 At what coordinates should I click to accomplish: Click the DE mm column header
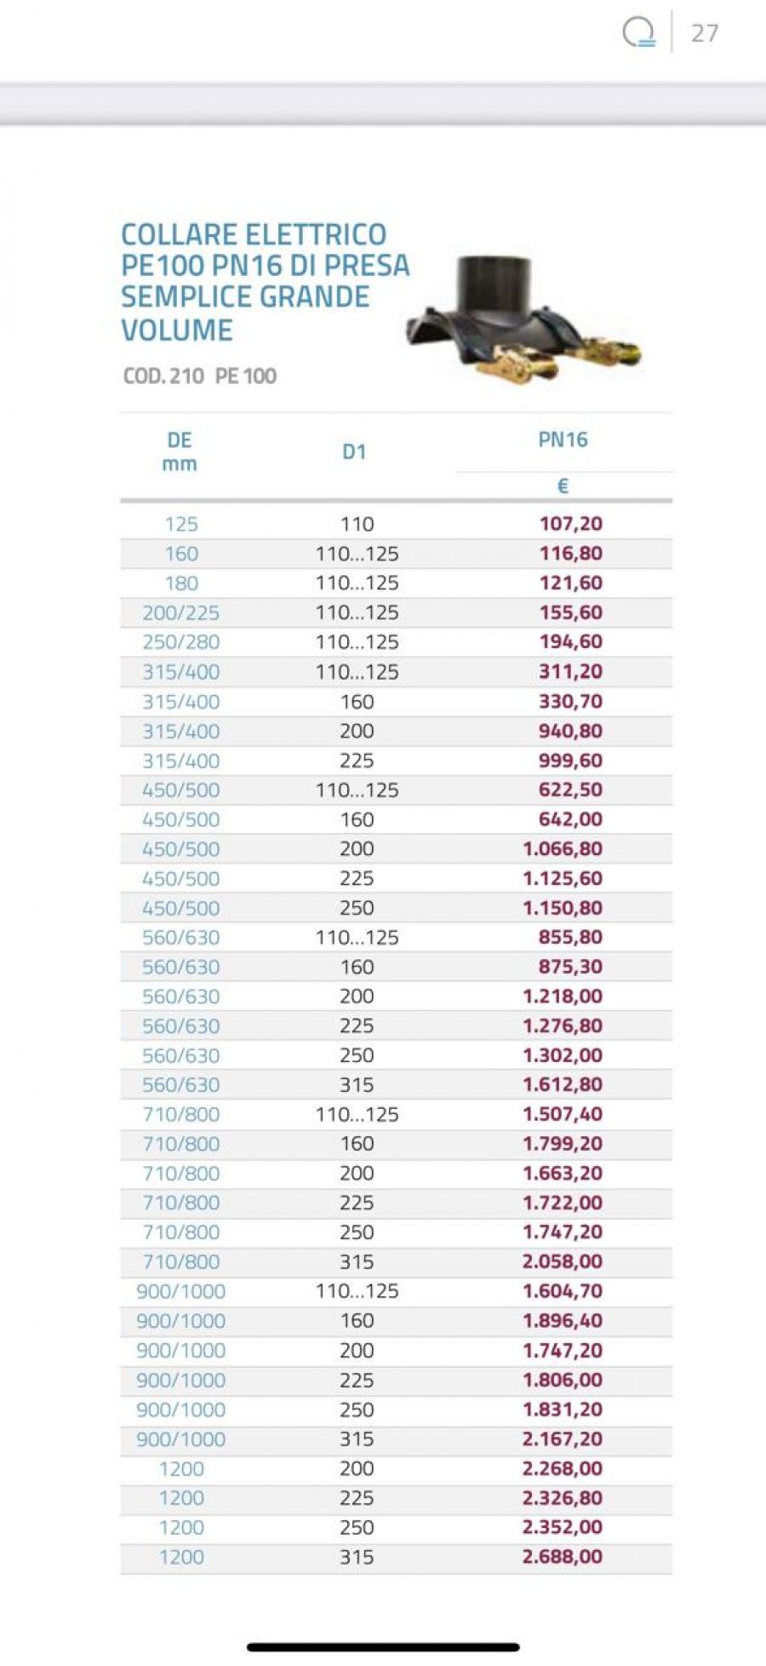[x=180, y=452]
